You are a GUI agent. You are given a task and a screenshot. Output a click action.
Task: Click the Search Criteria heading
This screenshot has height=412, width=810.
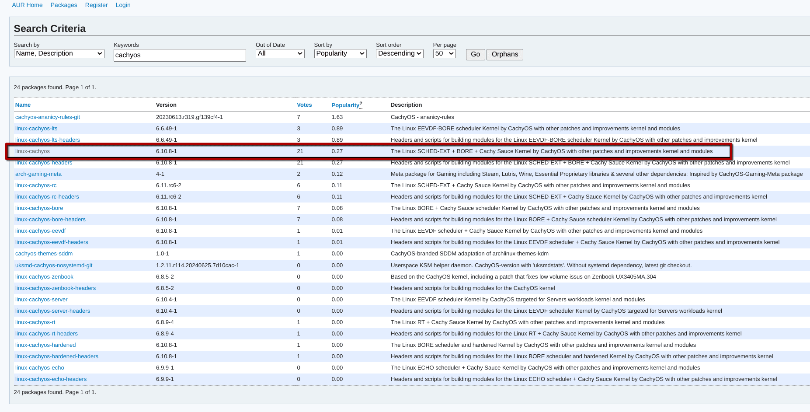[50, 28]
